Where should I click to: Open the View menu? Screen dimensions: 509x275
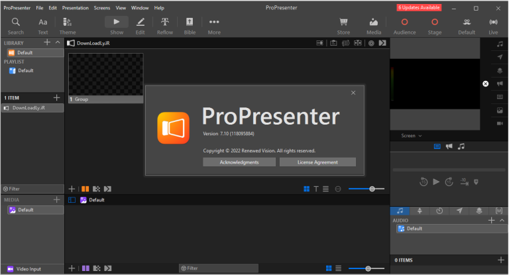point(121,8)
